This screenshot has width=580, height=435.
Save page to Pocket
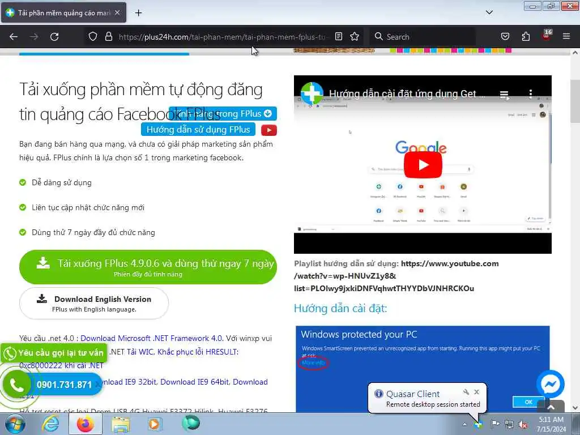[505, 36]
